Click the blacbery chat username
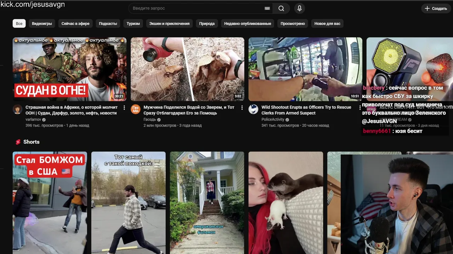The image size is (453, 254). tap(374, 88)
